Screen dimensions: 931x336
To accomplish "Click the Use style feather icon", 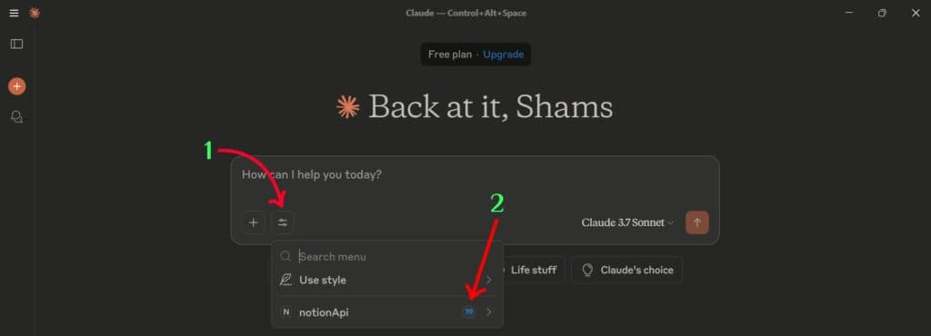I will (285, 280).
